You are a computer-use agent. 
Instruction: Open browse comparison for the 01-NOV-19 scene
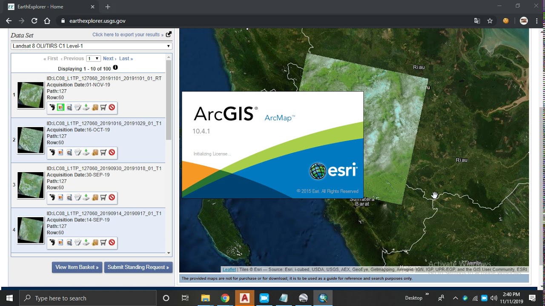click(69, 108)
